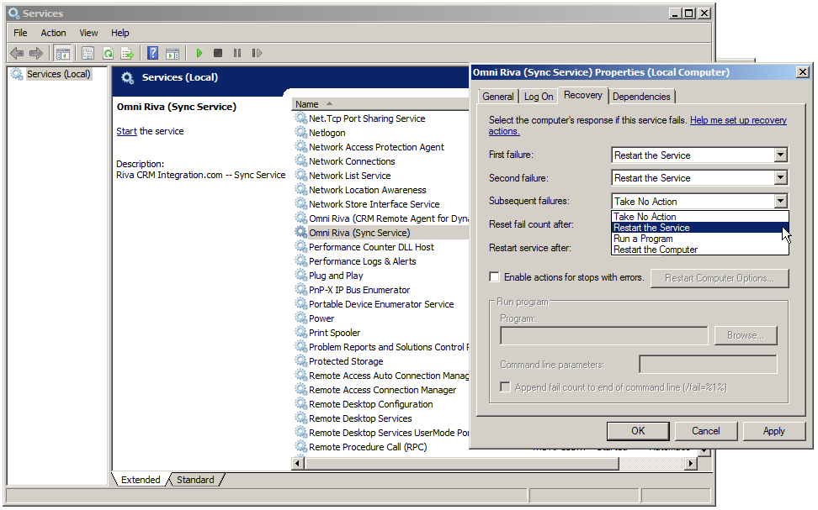Click gear icon beside Remote Desktop Services
This screenshot has width=818, height=510.
(x=301, y=418)
